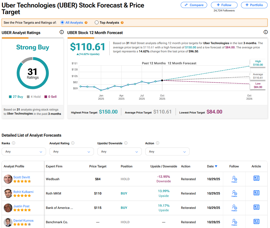270x228 pixels.
Task: Click info icon next to Upside/Downside filter
Action: click(x=126, y=143)
